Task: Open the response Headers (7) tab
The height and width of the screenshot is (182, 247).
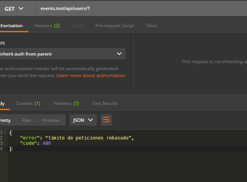Action: (x=66, y=103)
